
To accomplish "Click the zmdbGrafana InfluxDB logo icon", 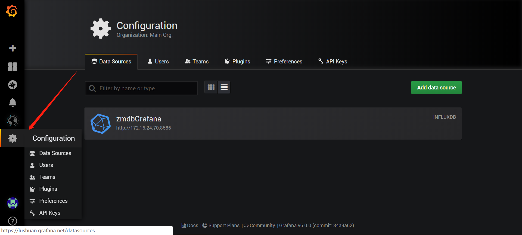I will 101,124.
